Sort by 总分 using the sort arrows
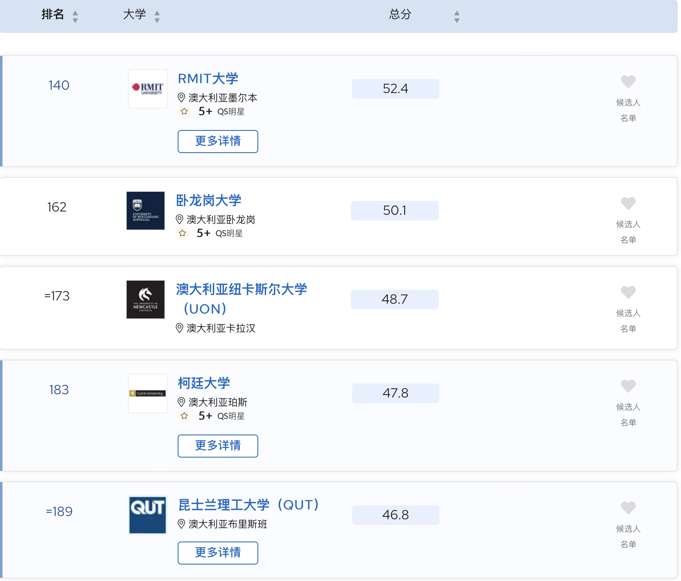 click(456, 16)
